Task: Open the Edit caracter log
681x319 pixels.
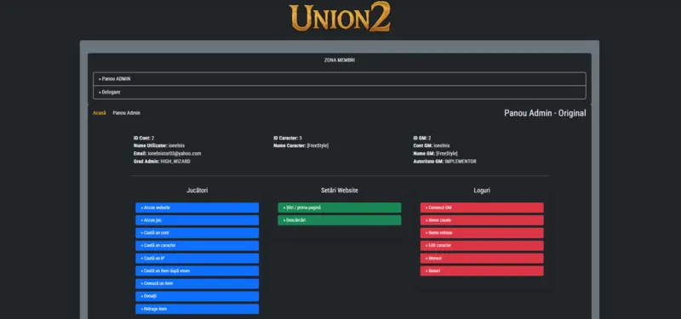Action: [x=482, y=245]
